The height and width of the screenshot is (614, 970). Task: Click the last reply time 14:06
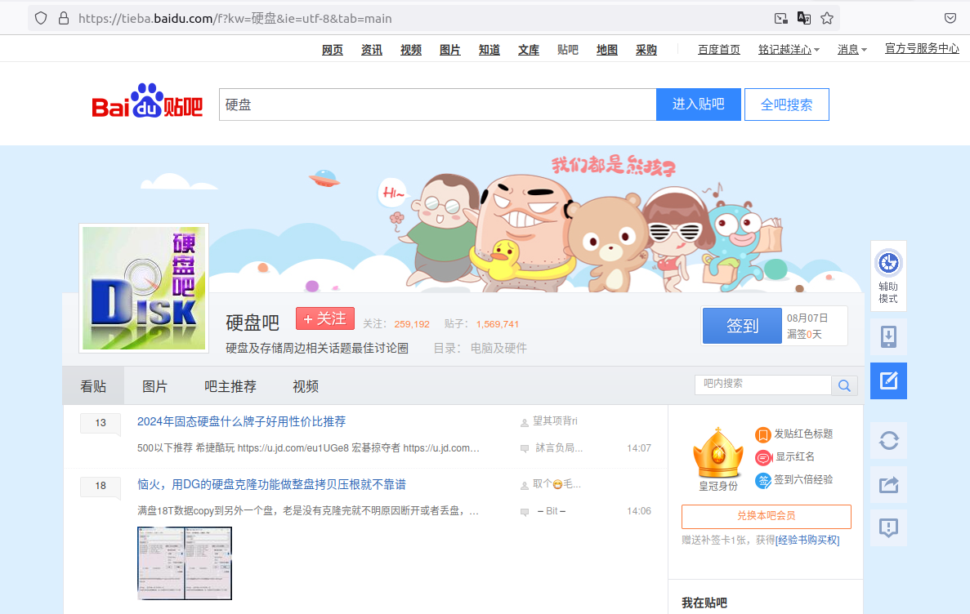[638, 511]
